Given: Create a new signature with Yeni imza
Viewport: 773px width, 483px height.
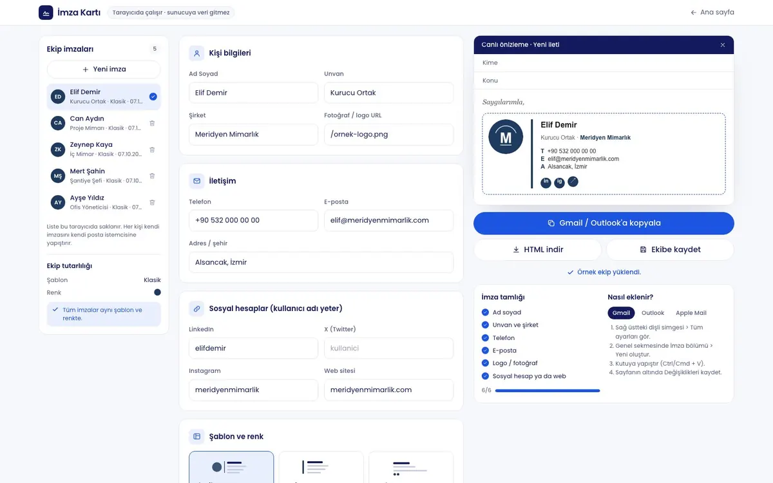Looking at the screenshot, I should tap(104, 70).
